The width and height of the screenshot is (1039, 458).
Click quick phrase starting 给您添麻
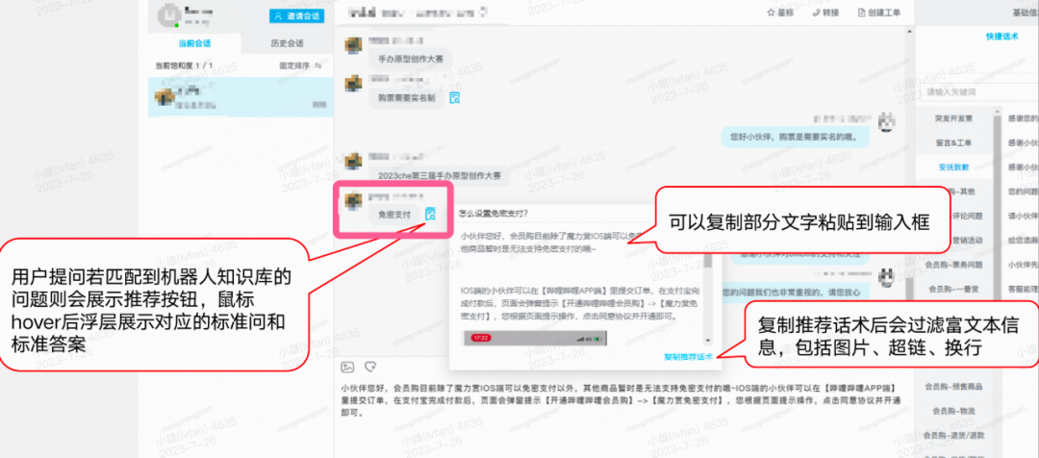coord(1023,240)
